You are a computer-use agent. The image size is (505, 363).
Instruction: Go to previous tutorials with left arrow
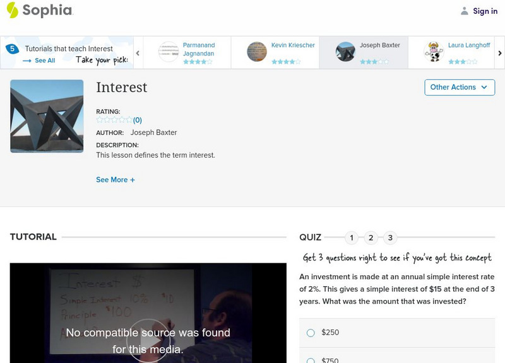(138, 53)
